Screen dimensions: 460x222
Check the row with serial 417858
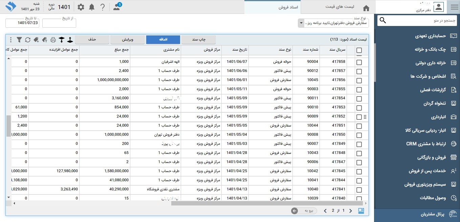point(359,62)
